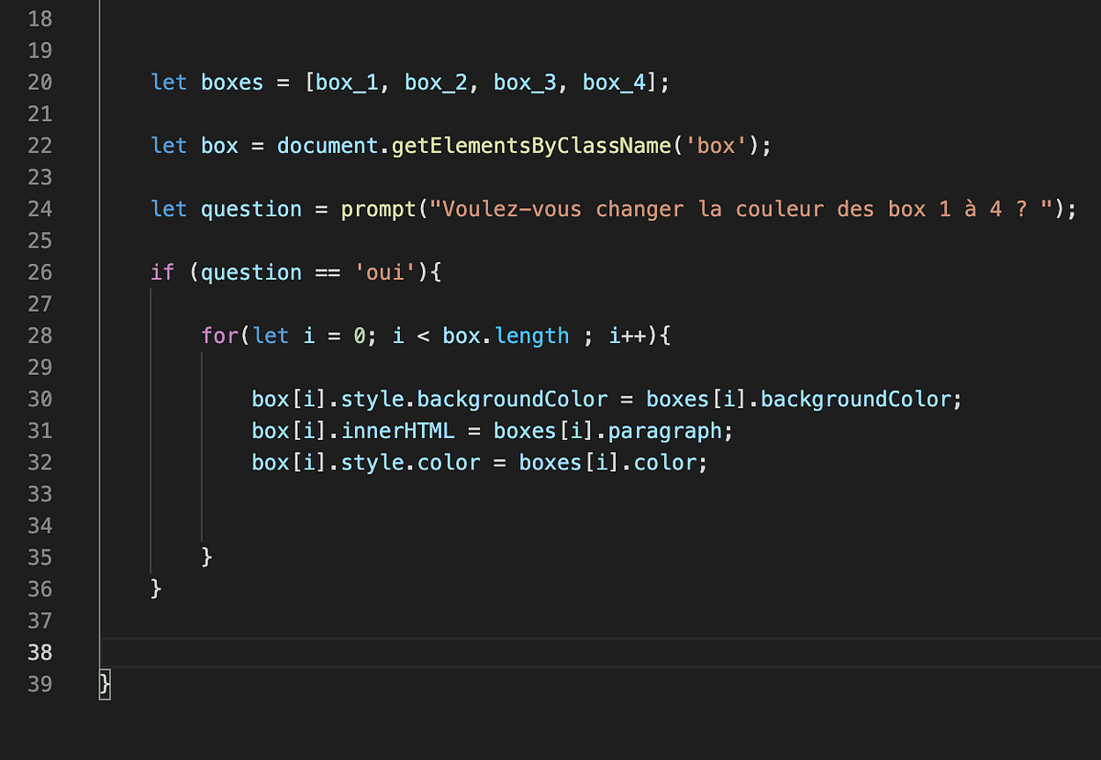Click line number 38 in the gutter

coord(40,652)
